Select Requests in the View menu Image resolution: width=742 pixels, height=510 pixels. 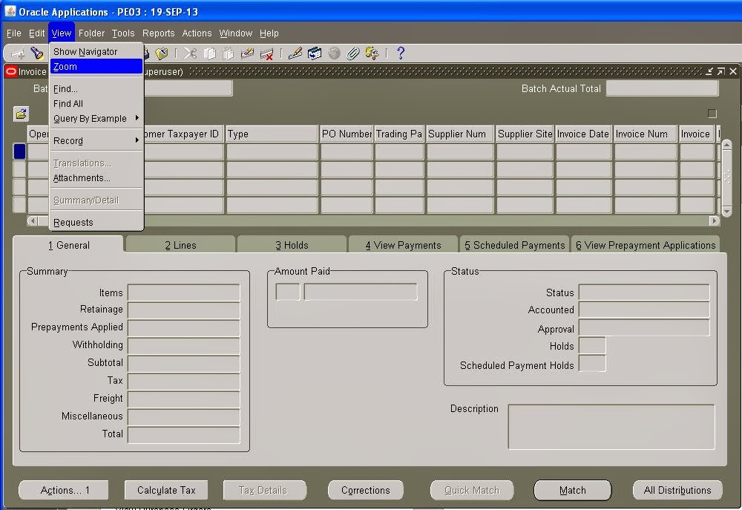[96, 223]
